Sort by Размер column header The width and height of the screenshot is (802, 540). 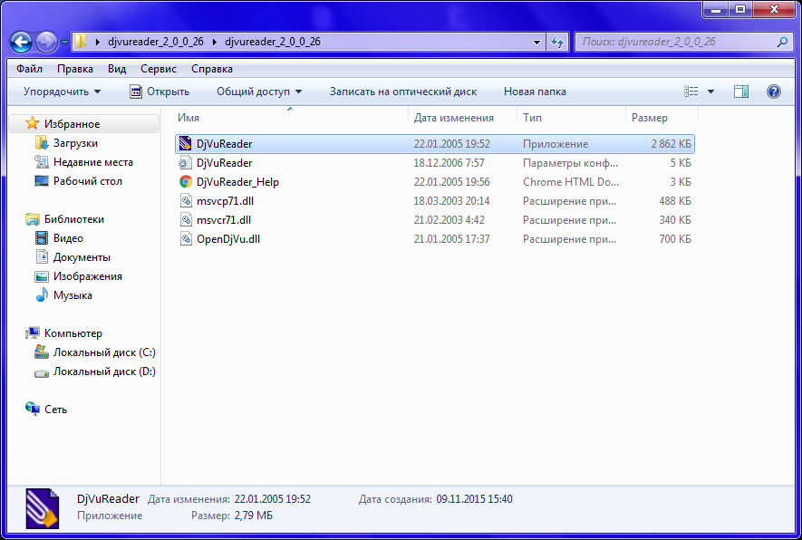[x=650, y=118]
